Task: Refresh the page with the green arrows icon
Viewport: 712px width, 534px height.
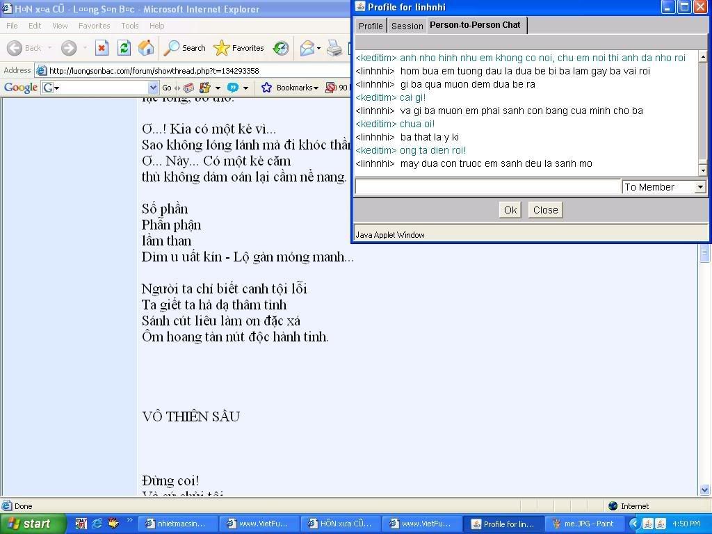Action: (124, 48)
